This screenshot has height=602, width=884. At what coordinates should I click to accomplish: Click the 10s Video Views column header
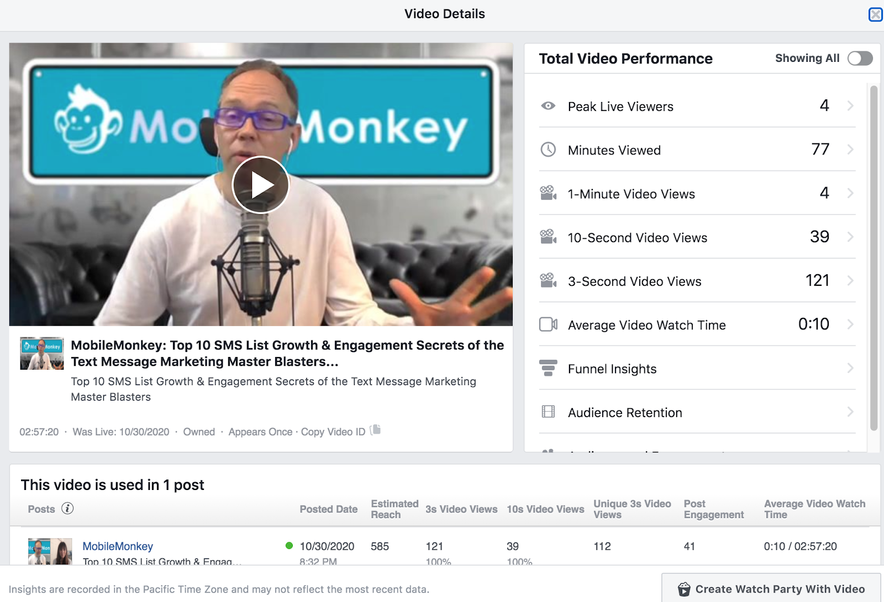545,509
